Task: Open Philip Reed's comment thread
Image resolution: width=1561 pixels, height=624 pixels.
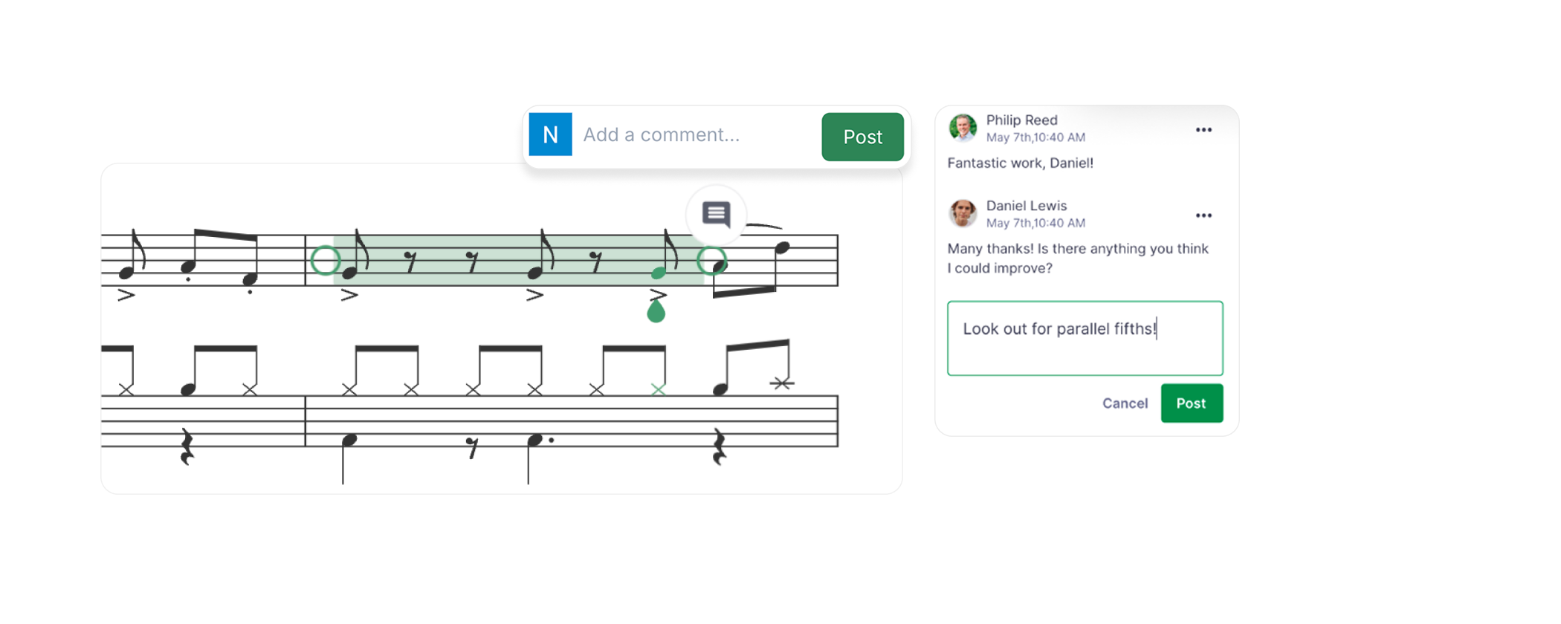Action: [1021, 162]
